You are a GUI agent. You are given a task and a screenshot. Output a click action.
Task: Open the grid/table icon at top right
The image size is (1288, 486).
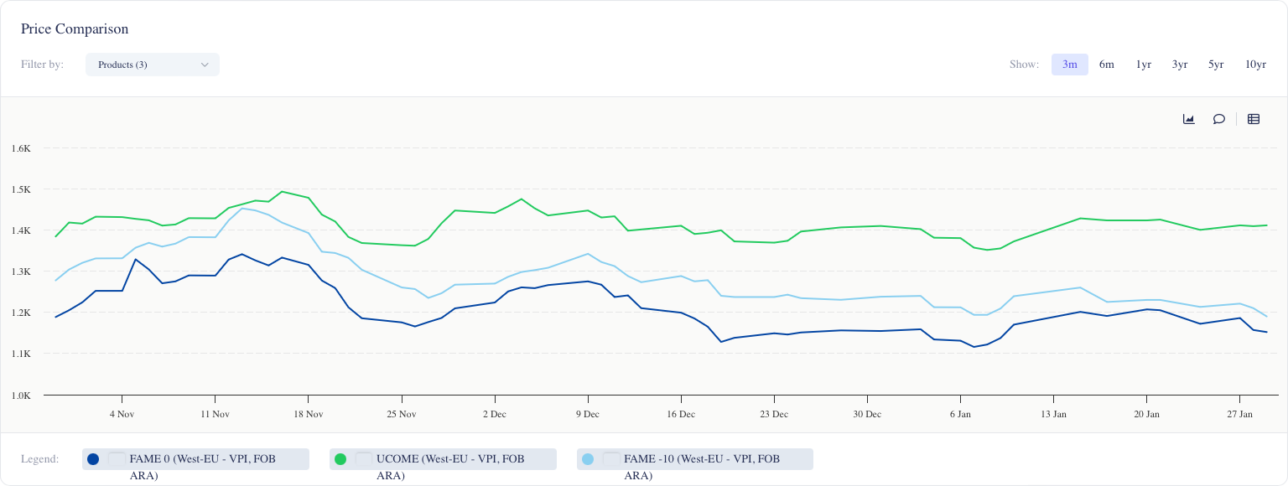(1254, 119)
